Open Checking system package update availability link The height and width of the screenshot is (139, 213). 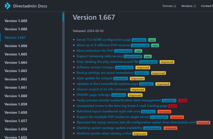click(109, 128)
